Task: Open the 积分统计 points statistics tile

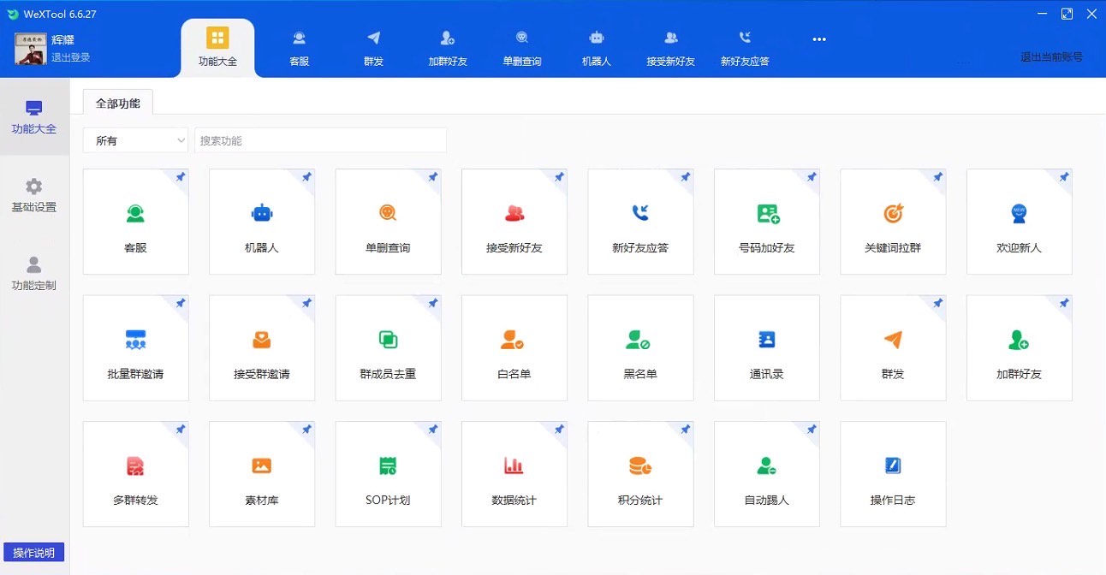Action: tap(640, 474)
